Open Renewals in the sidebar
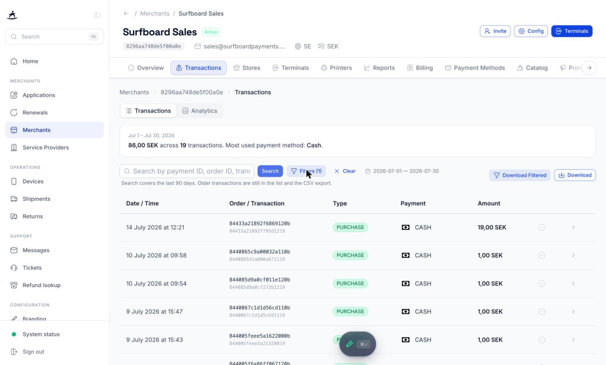 pos(55,113)
